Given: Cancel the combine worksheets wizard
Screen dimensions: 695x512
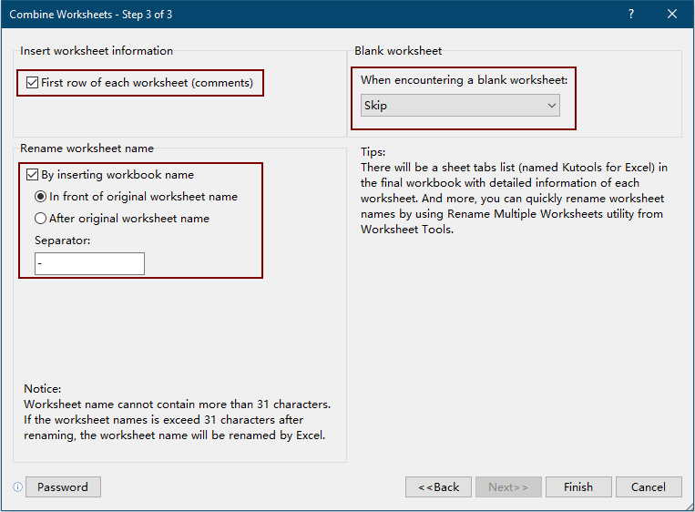Looking at the screenshot, I should (649, 487).
